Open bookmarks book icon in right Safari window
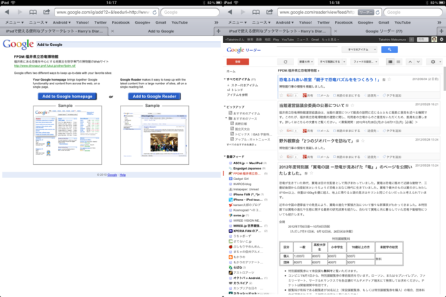 click(256, 12)
